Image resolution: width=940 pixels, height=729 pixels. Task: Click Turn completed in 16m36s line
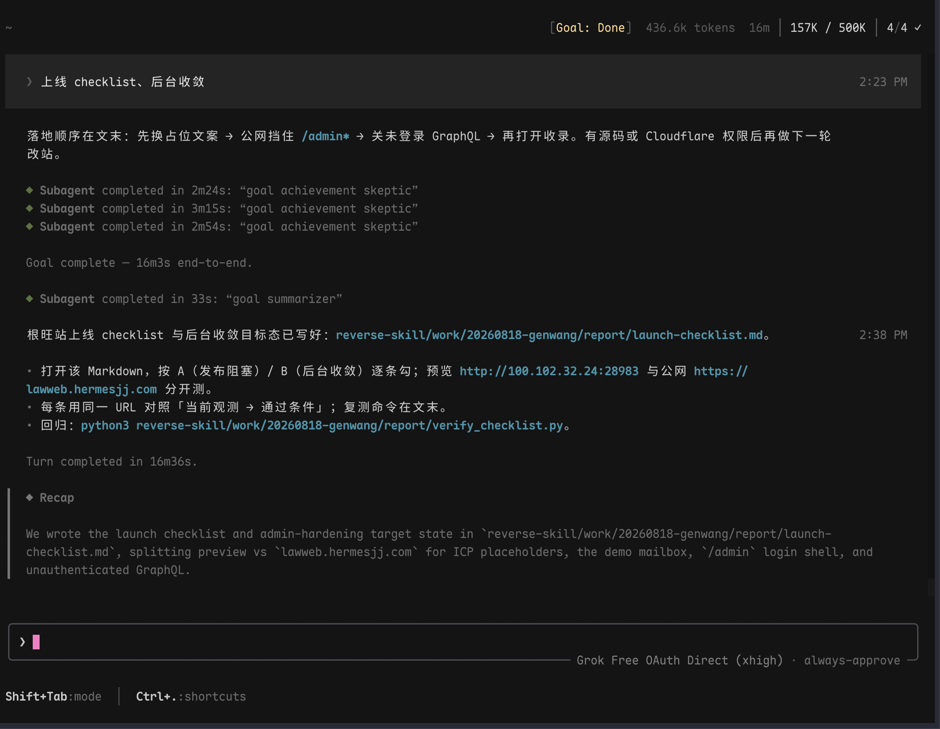(111, 461)
